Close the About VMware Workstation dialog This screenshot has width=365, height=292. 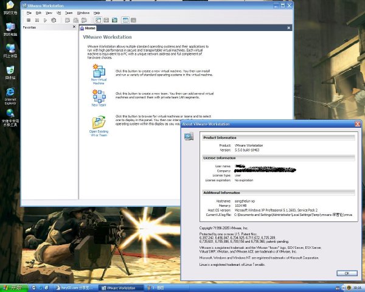point(358,124)
